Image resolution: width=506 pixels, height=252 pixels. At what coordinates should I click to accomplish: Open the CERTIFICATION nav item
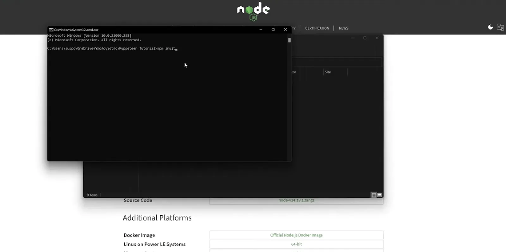317,28
